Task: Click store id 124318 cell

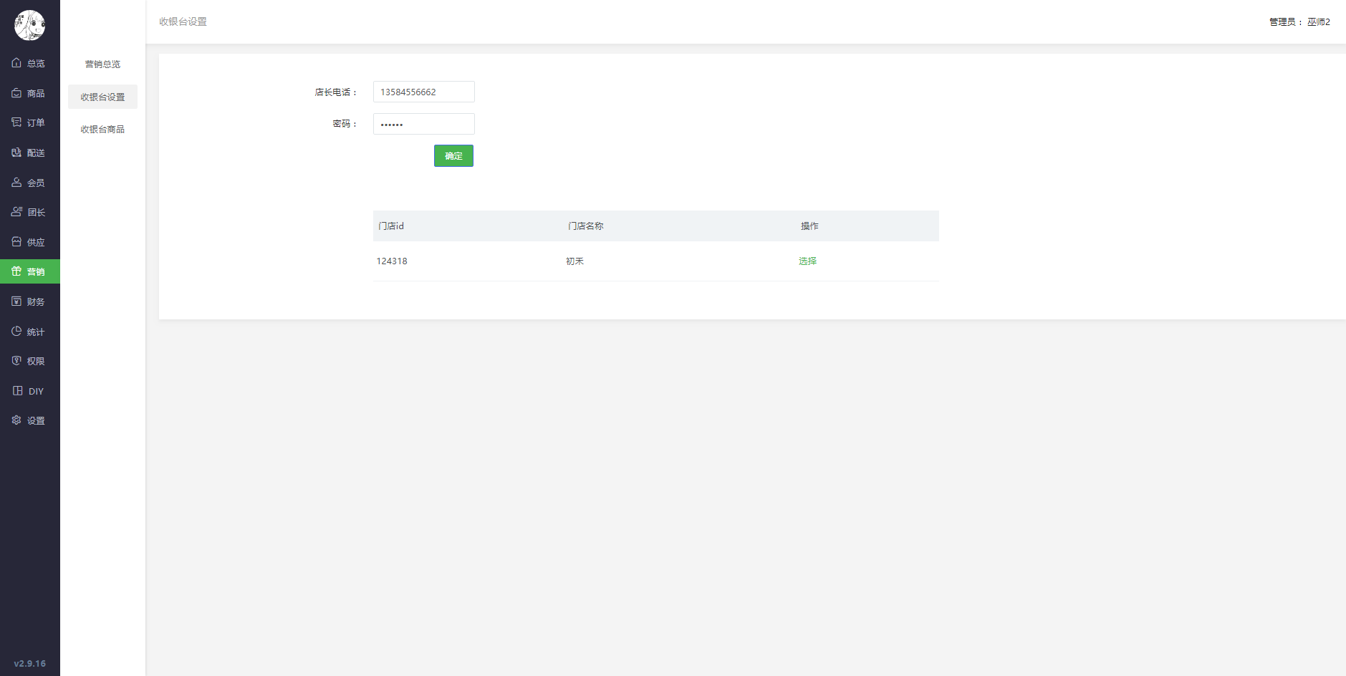Action: [x=392, y=261]
